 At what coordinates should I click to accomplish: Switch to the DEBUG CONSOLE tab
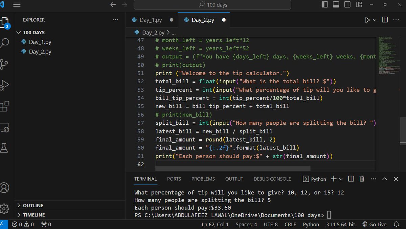tap(272, 179)
